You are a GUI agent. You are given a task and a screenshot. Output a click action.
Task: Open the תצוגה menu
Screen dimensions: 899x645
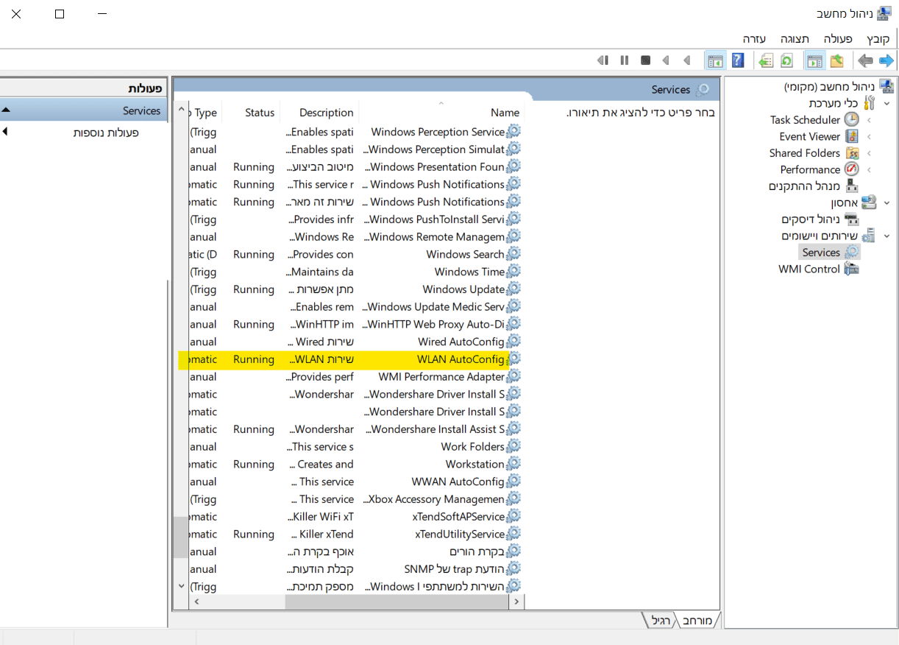tap(795, 39)
